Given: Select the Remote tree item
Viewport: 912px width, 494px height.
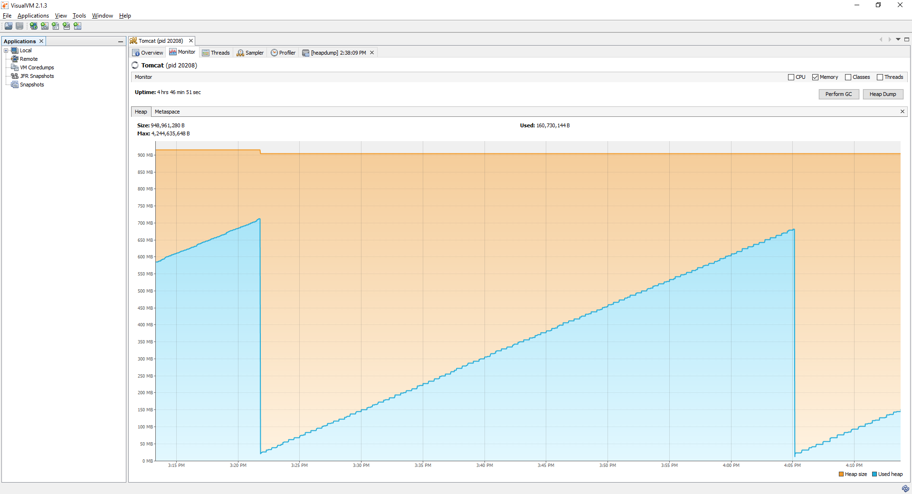Looking at the screenshot, I should pos(29,59).
